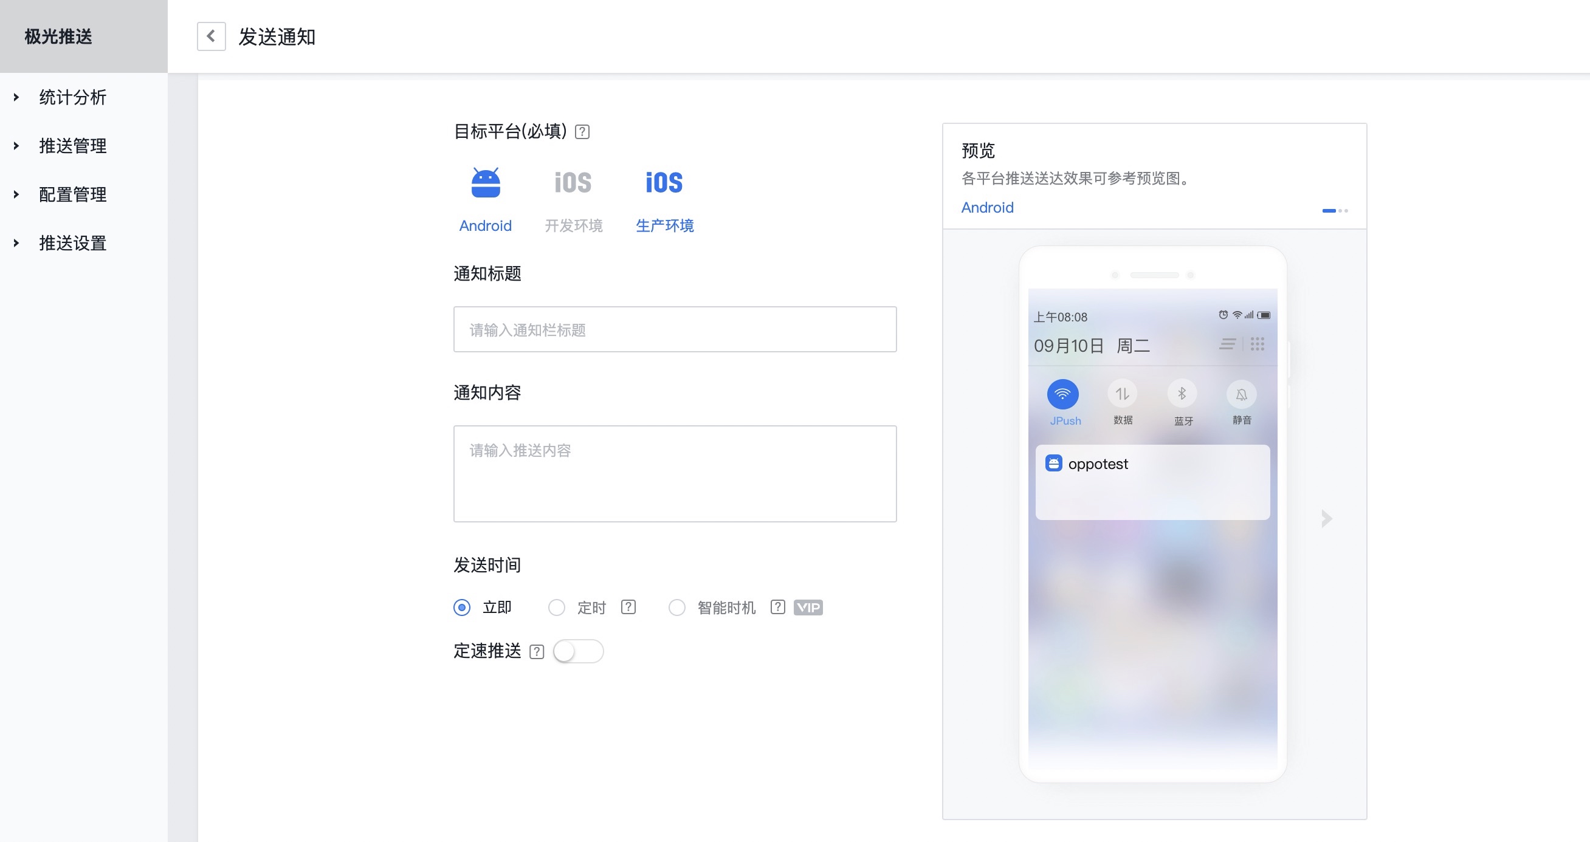Click the 数据 icon in phone preview

coord(1123,394)
